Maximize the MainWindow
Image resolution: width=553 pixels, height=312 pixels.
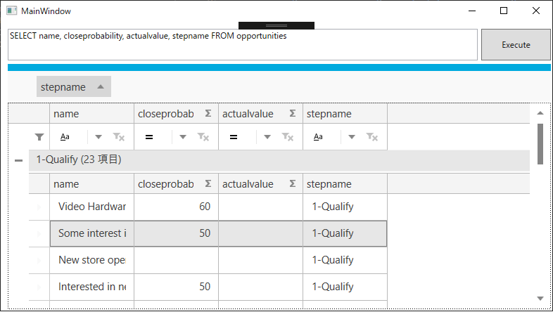(x=504, y=11)
